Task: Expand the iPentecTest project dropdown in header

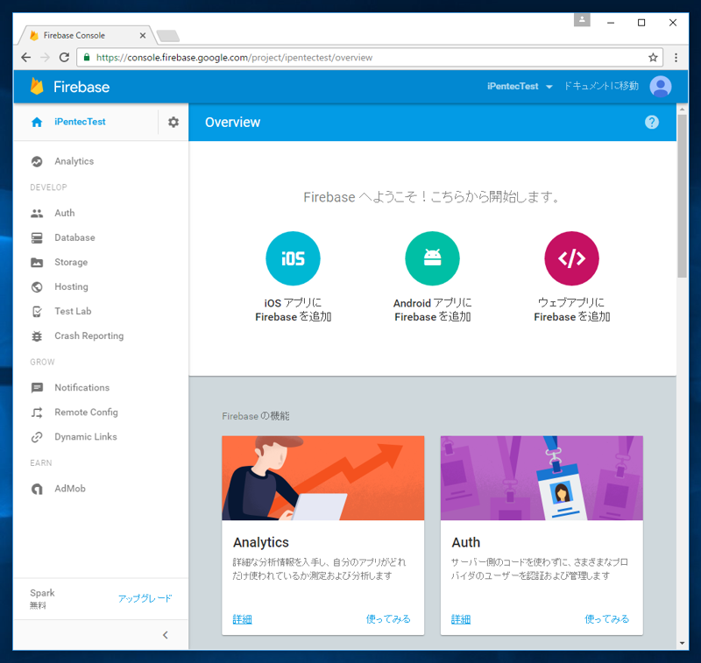Action: [520, 86]
